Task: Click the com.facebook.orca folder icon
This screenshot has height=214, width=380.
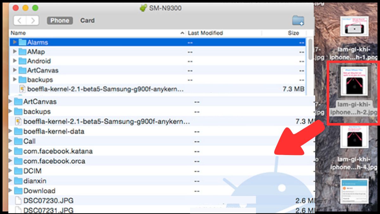Action: (x=18, y=161)
